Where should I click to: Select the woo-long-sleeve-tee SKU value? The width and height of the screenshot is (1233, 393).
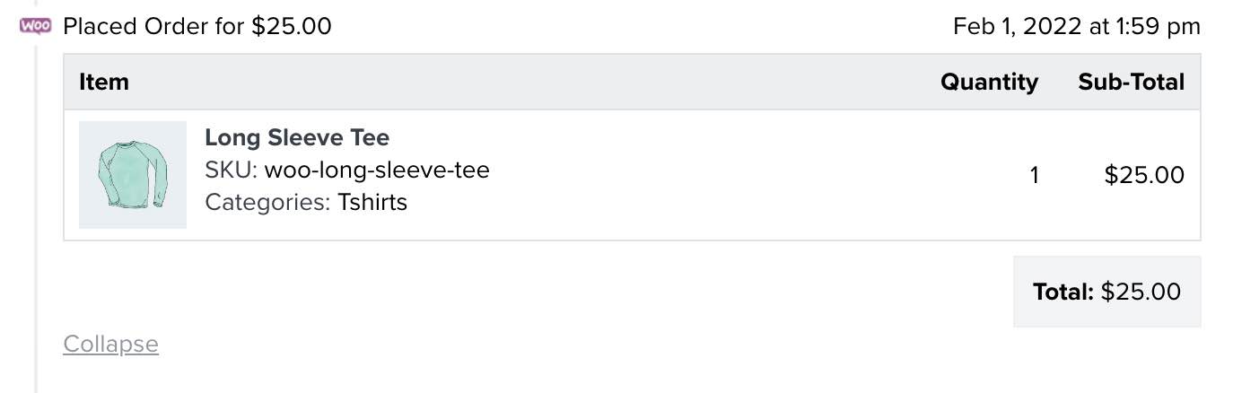point(377,170)
